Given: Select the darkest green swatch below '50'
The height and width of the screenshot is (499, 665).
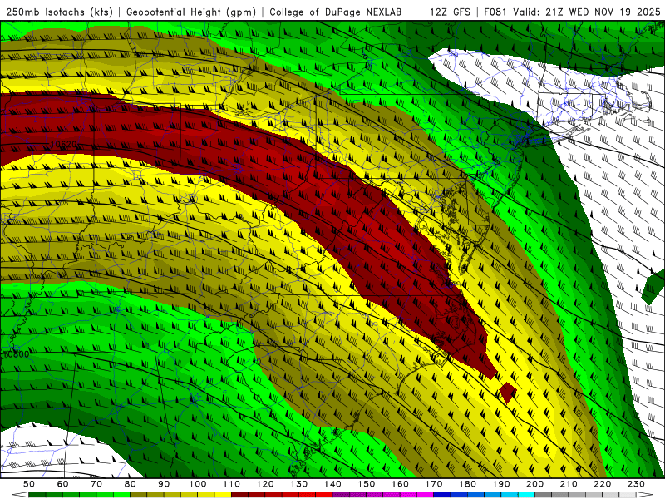Looking at the screenshot, I should point(37,495).
